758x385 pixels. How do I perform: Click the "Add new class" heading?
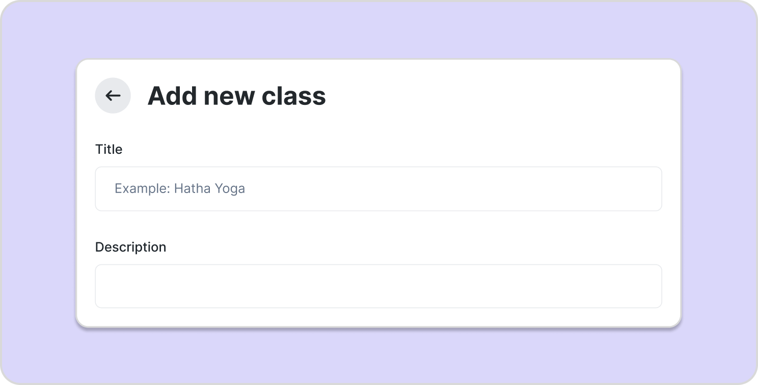[236, 96]
